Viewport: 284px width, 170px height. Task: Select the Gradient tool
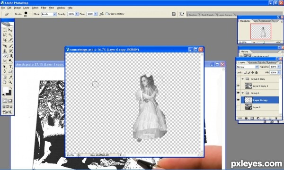coord(10,56)
